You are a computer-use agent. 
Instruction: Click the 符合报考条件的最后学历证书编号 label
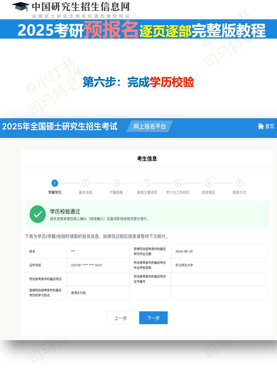150,279
